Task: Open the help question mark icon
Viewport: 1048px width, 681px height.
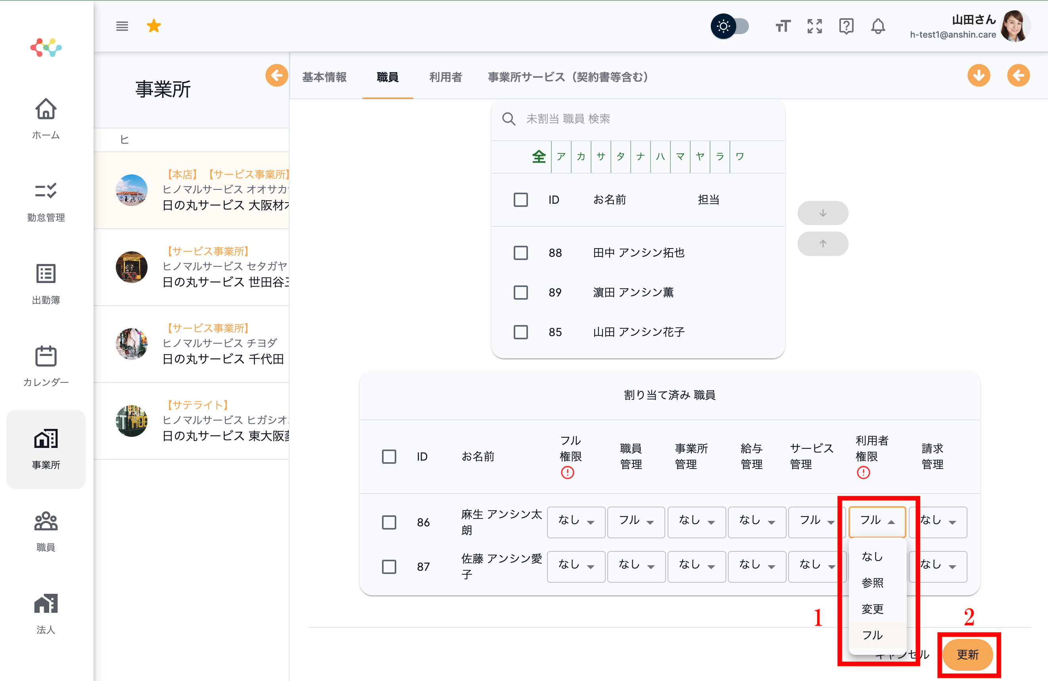Action: click(x=846, y=27)
